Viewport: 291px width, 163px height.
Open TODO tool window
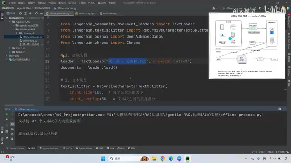67,148
